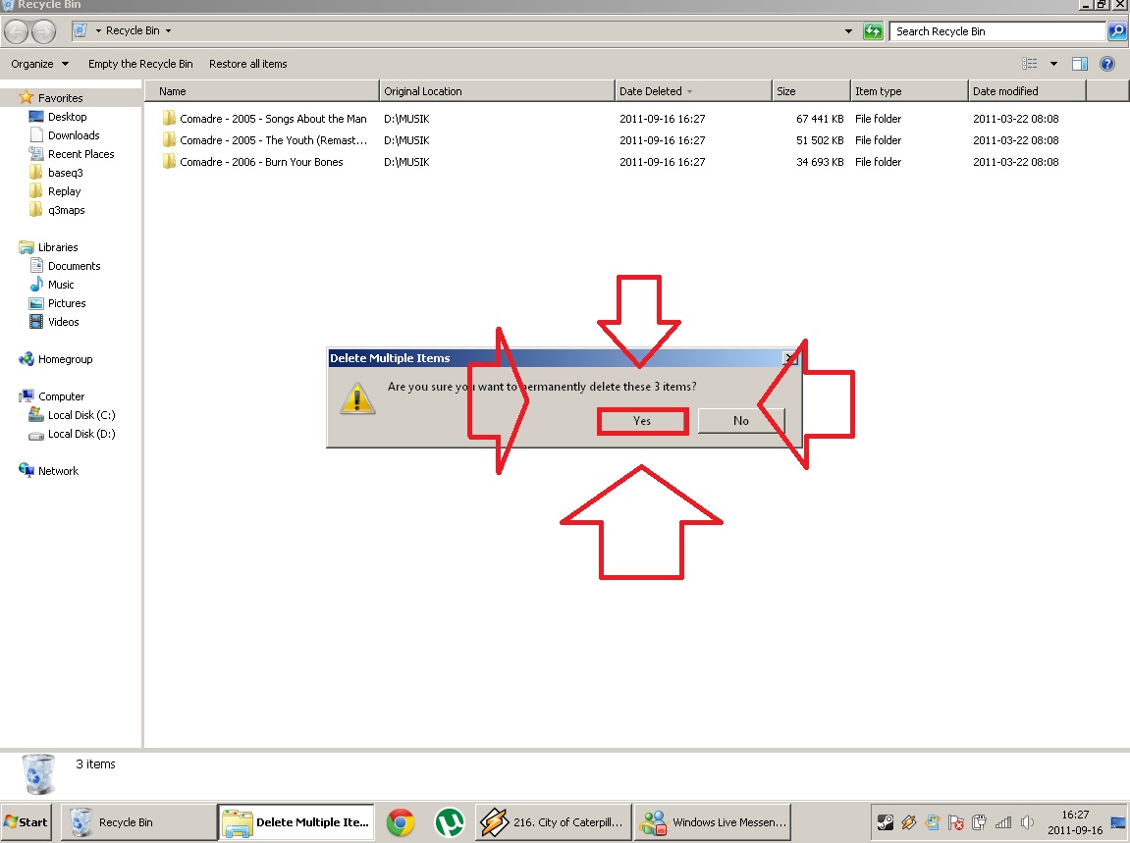The image size is (1130, 843).
Task: Click the Search Recycle Bin field
Action: (x=996, y=31)
